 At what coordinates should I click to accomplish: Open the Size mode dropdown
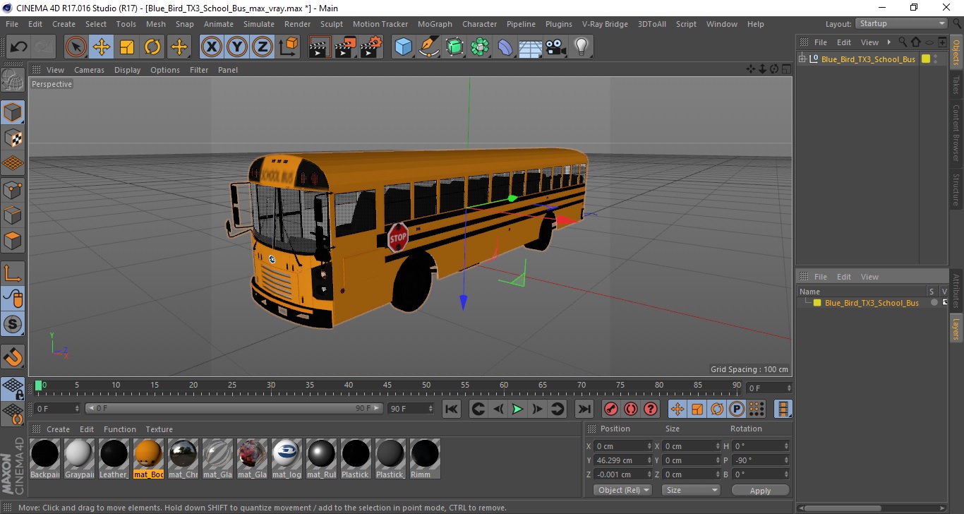coord(691,490)
